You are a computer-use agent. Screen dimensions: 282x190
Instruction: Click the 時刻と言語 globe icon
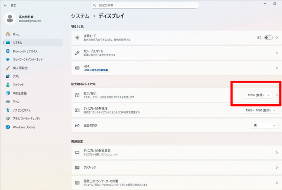tap(8, 93)
